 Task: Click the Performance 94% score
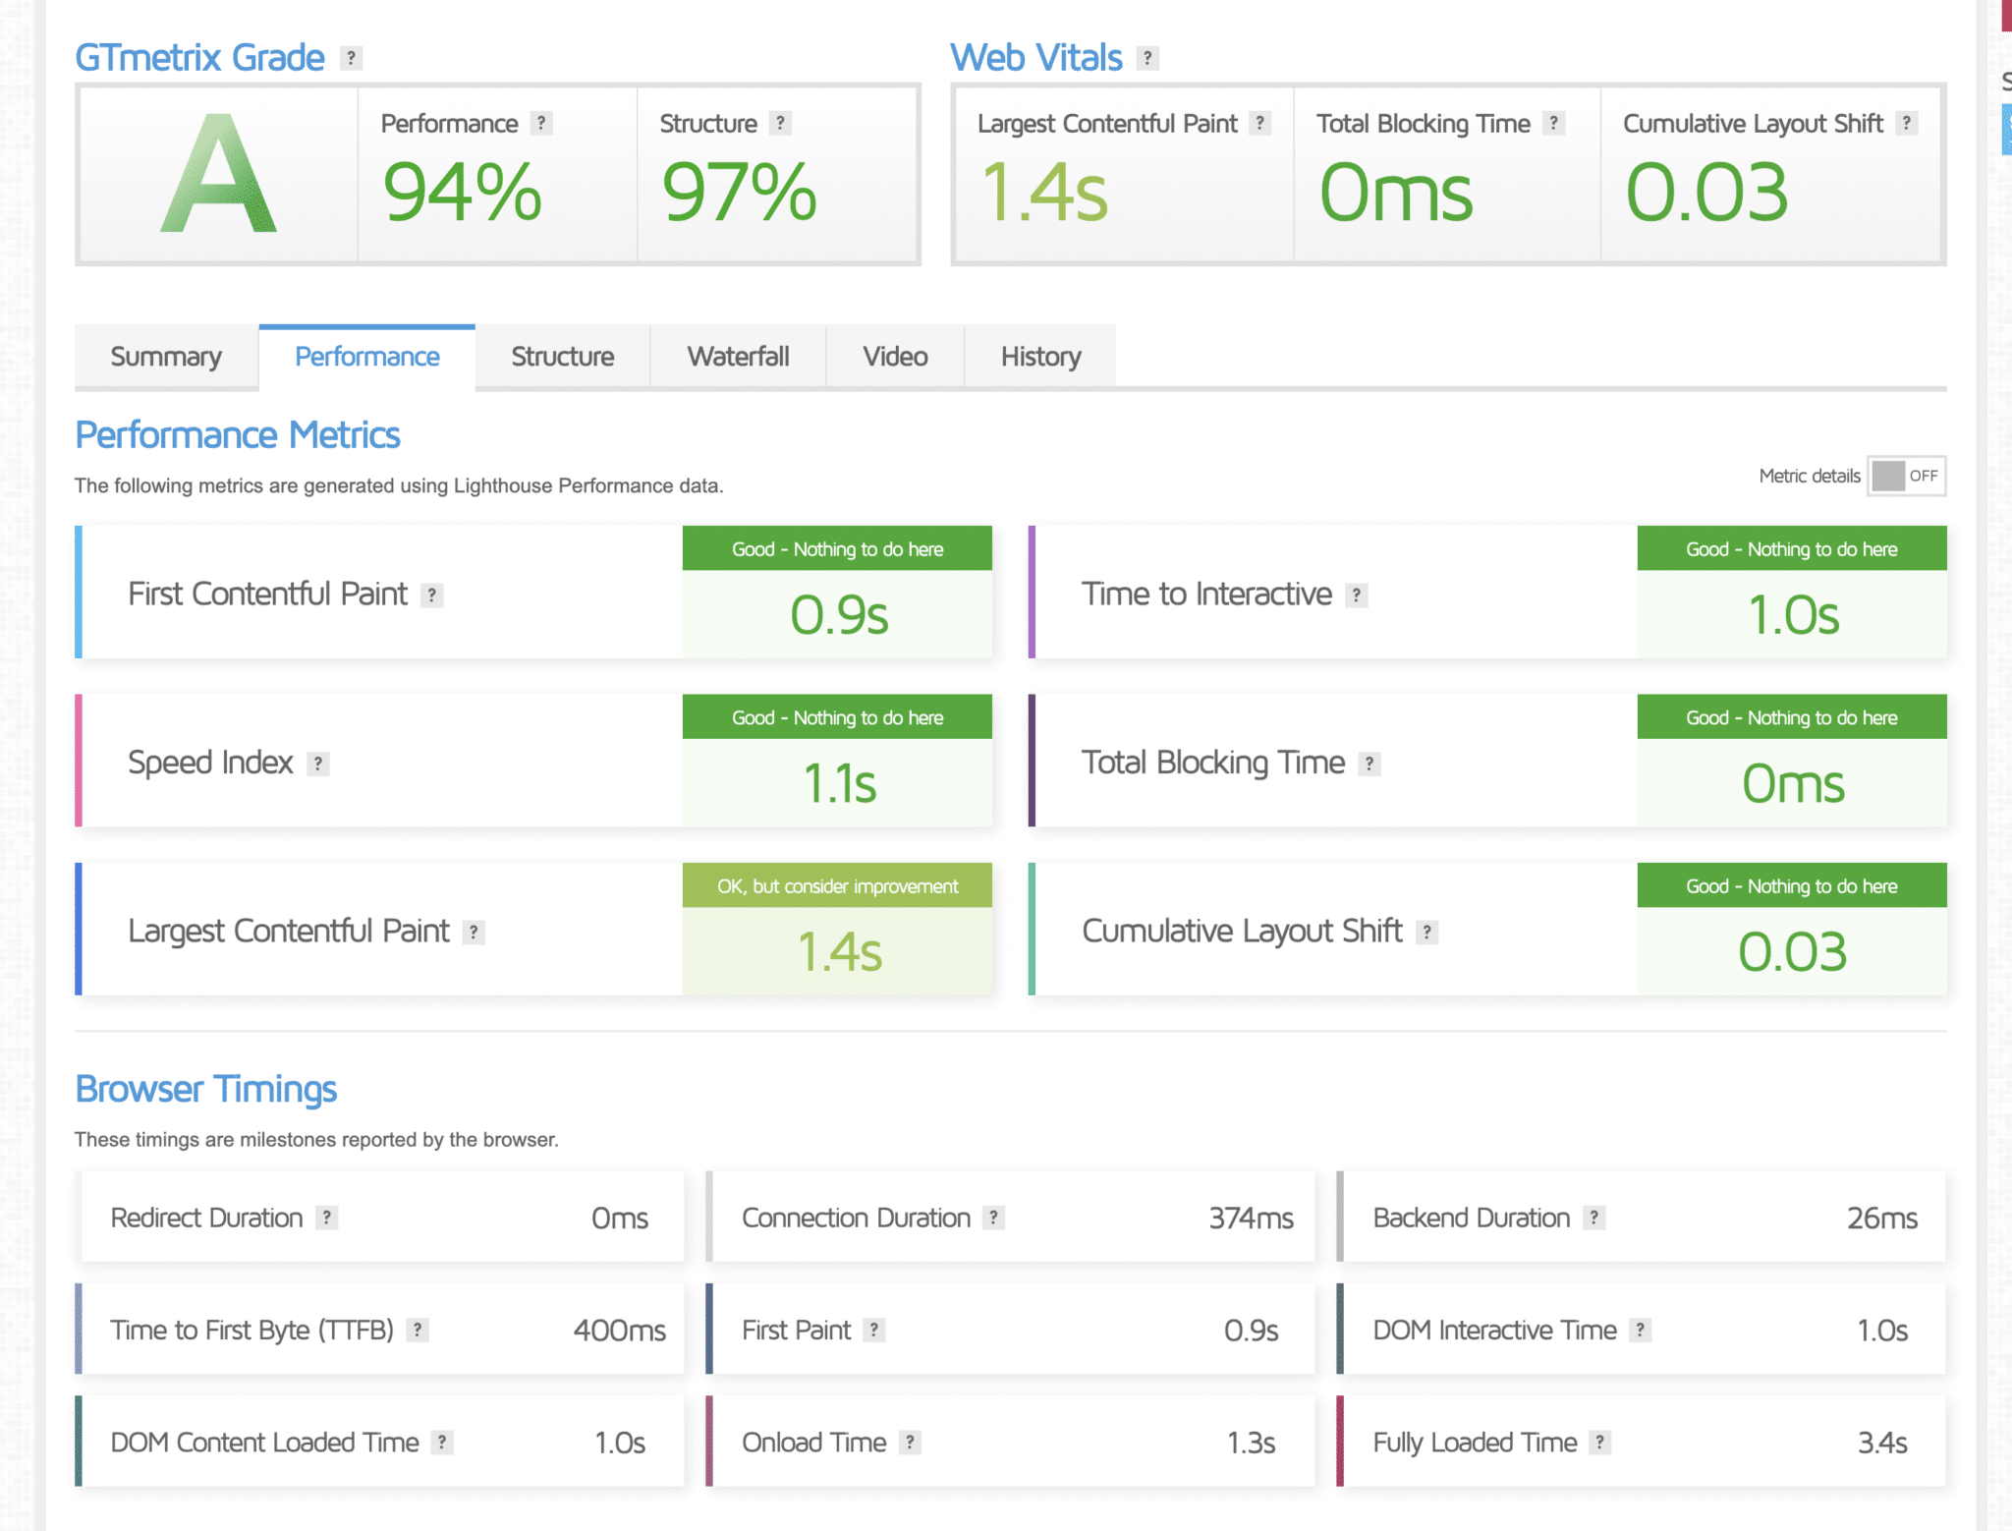(x=462, y=192)
